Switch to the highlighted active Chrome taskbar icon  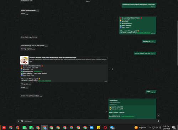[44, 128]
